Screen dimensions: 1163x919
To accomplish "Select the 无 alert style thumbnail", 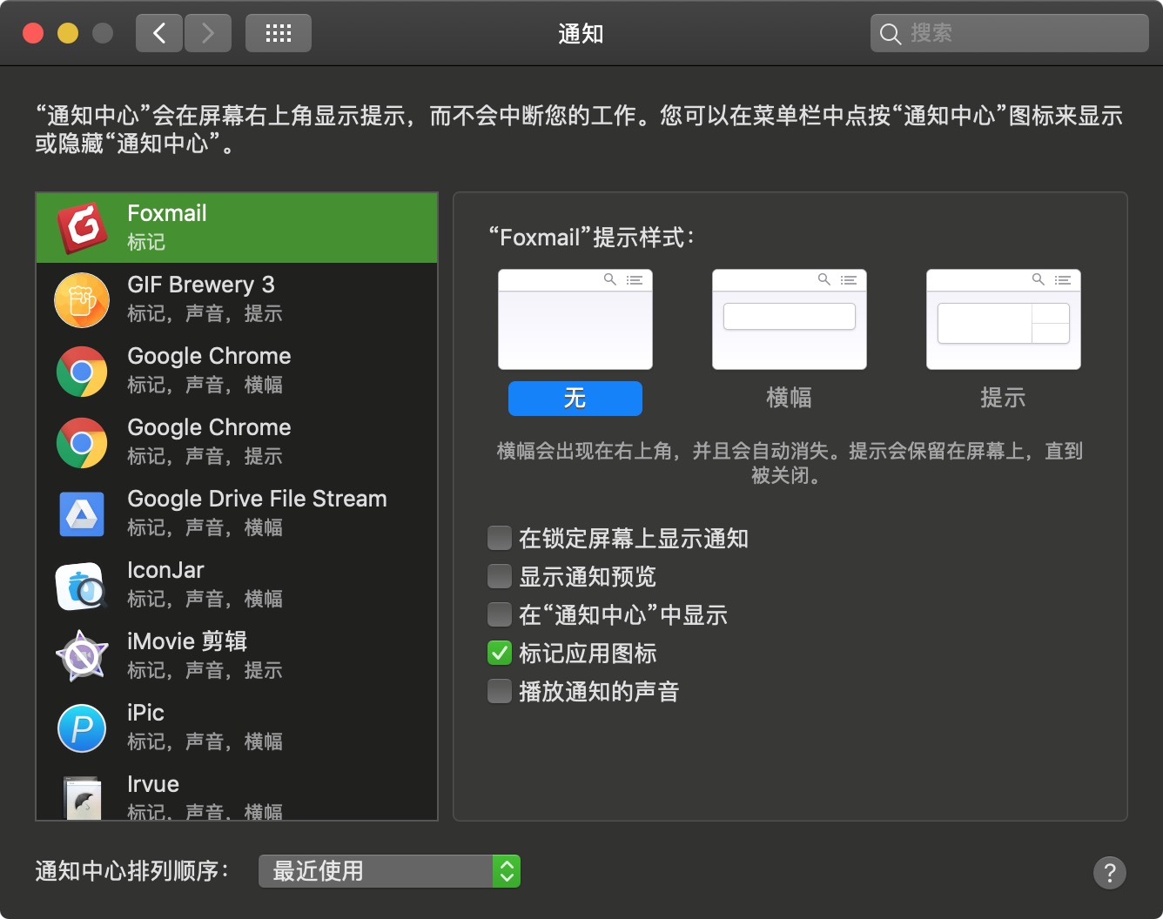I will pyautogui.click(x=575, y=319).
